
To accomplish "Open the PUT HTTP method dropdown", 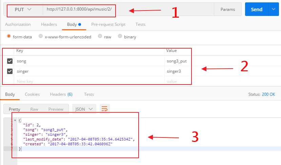I will (x=23, y=9).
